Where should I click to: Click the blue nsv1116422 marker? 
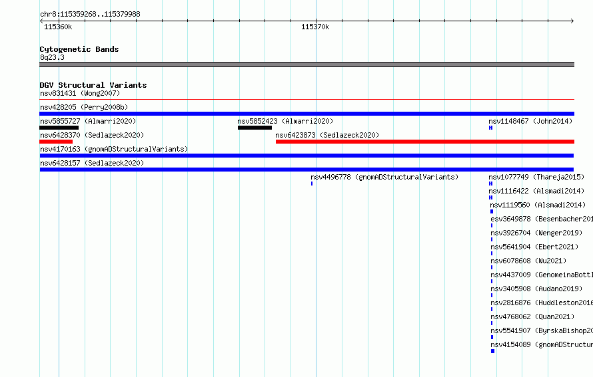(490, 197)
